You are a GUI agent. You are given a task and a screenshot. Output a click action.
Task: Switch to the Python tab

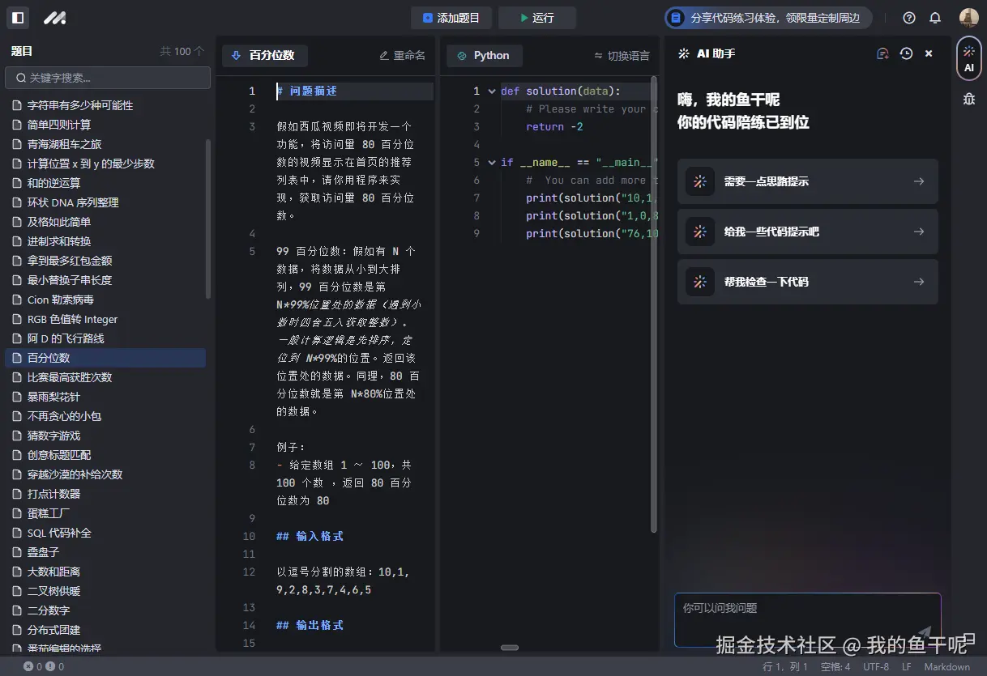484,56
